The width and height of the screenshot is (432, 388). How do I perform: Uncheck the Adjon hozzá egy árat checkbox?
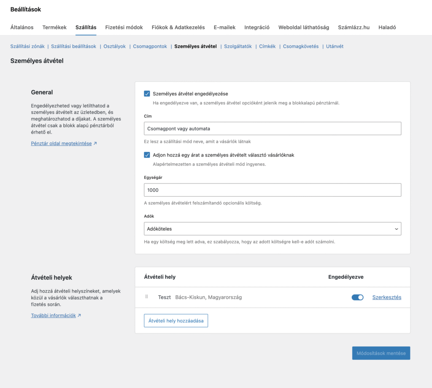tap(147, 155)
